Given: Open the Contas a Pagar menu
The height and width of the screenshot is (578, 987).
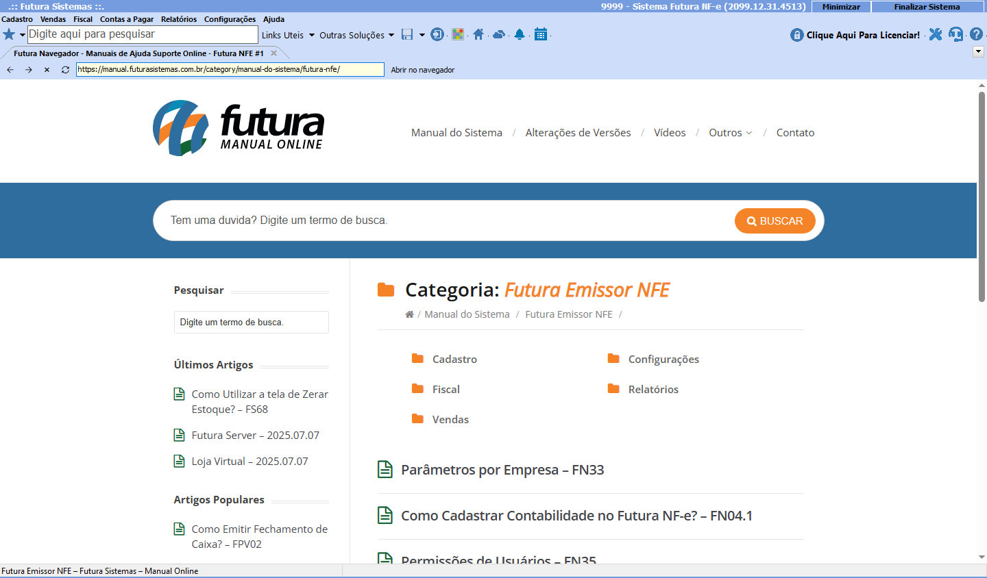Looking at the screenshot, I should tap(127, 19).
